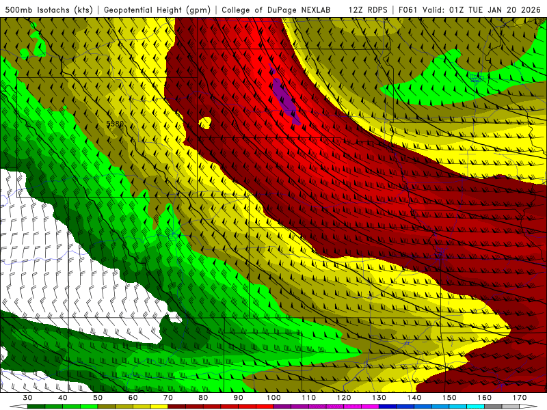Click the '110' value on the color scale

pyautogui.click(x=309, y=398)
